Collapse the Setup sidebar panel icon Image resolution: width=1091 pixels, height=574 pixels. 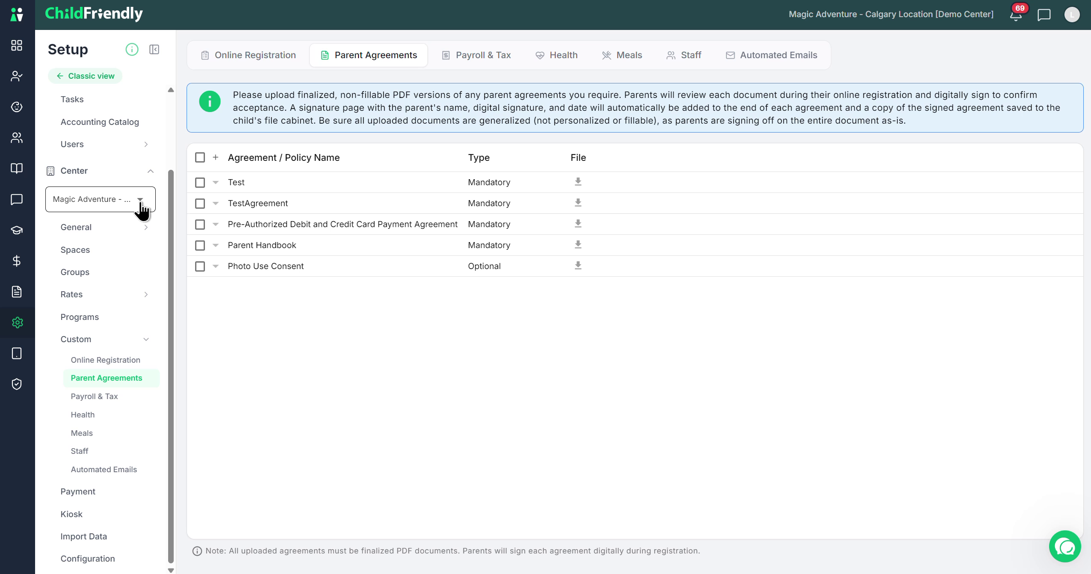tap(154, 50)
